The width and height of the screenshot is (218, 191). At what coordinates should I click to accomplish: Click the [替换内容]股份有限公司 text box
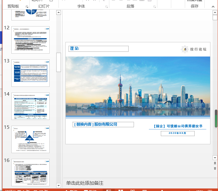click(103, 124)
